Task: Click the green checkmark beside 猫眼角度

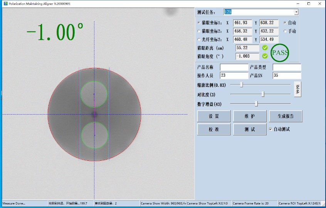Action: 265,56
